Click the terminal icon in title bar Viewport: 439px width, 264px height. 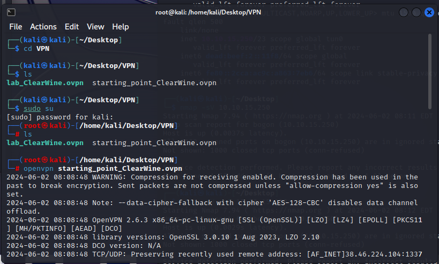11,12
